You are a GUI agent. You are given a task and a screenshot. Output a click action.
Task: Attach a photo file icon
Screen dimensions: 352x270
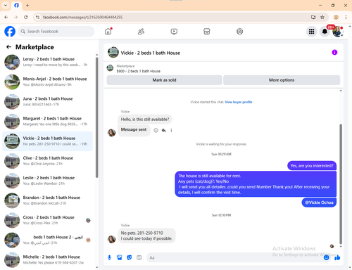[x=120, y=257]
